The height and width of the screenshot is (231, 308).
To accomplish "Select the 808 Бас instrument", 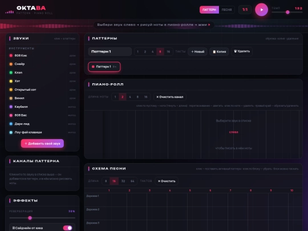I will pos(42,115).
